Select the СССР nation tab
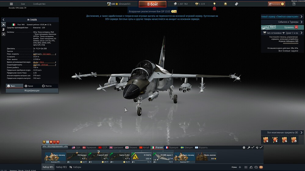 coord(103,148)
